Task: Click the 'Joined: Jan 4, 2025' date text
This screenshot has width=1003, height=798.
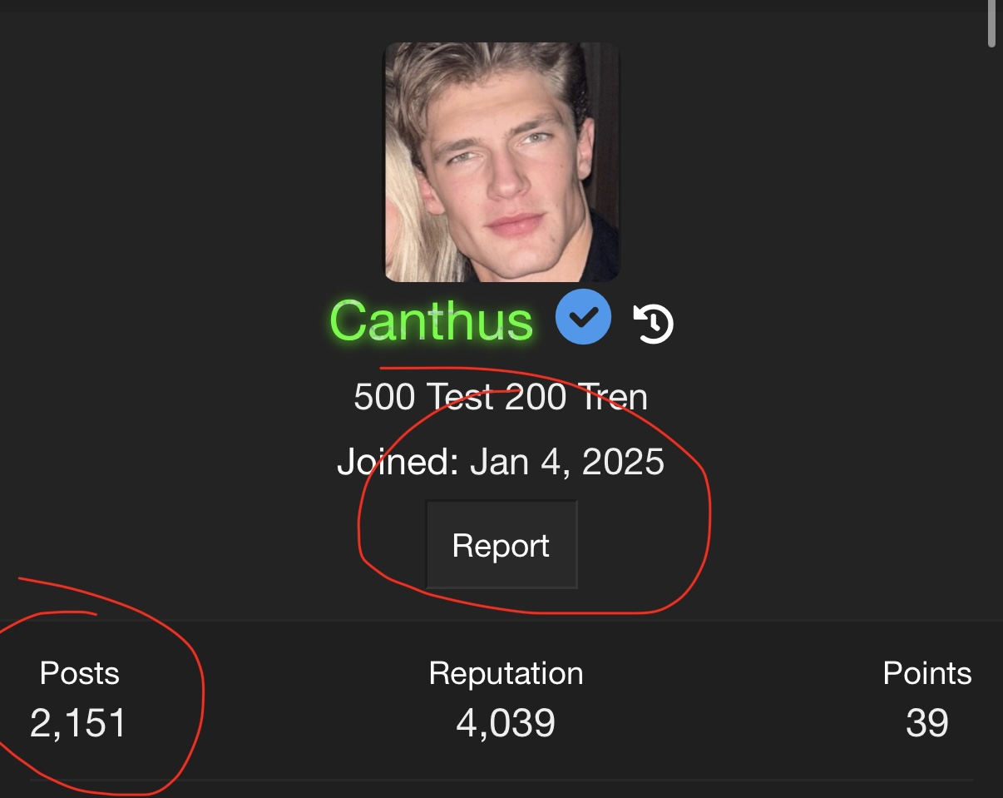Action: tap(501, 461)
